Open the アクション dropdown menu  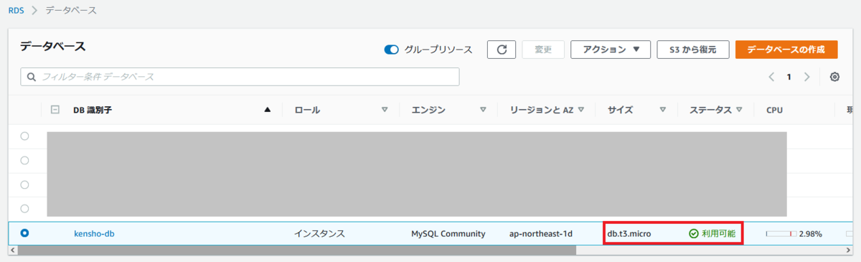[x=611, y=50]
